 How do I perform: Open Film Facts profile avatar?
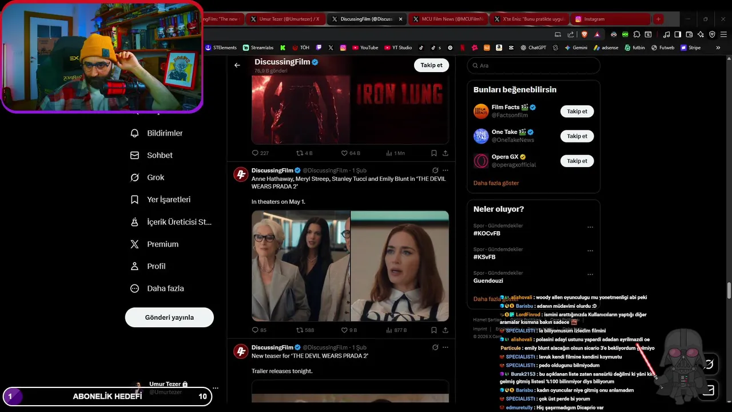(x=481, y=112)
